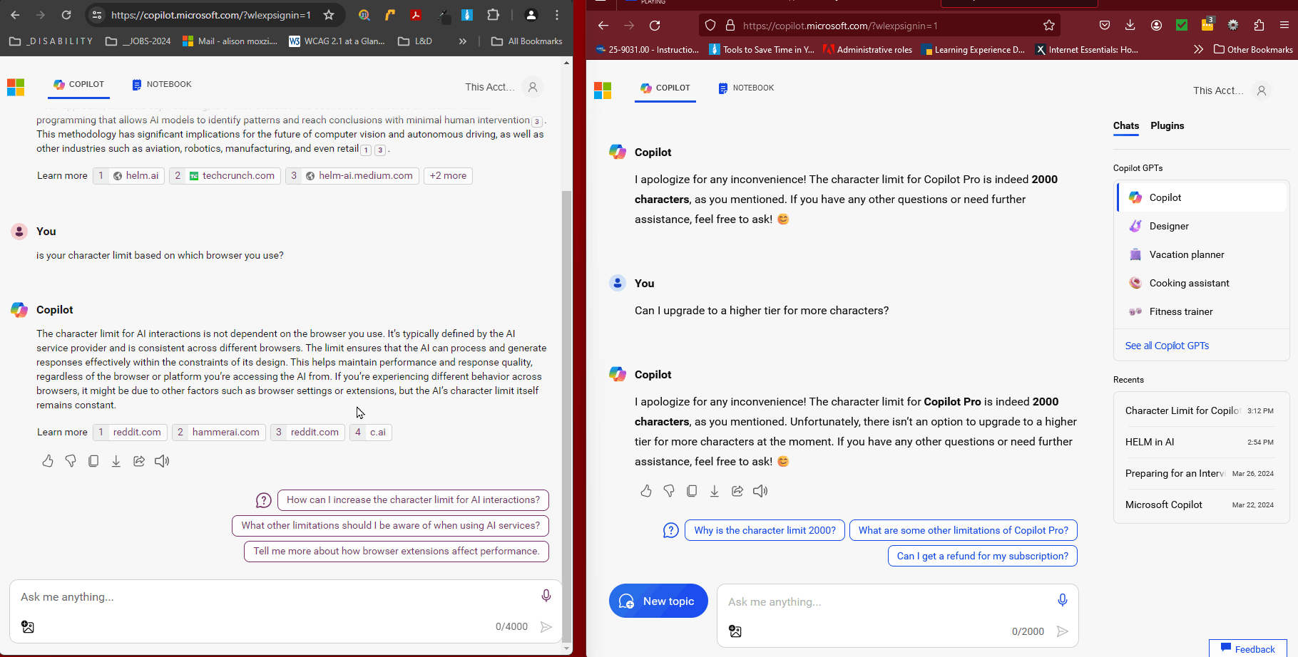This screenshot has height=657, width=1298.
Task: Open the left browser three-dot menu
Action: (557, 15)
